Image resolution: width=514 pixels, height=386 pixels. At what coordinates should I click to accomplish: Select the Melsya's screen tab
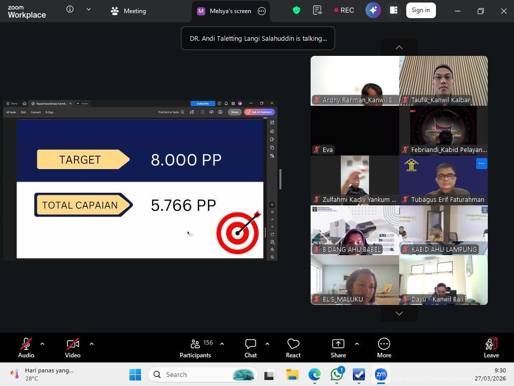pyautogui.click(x=225, y=11)
